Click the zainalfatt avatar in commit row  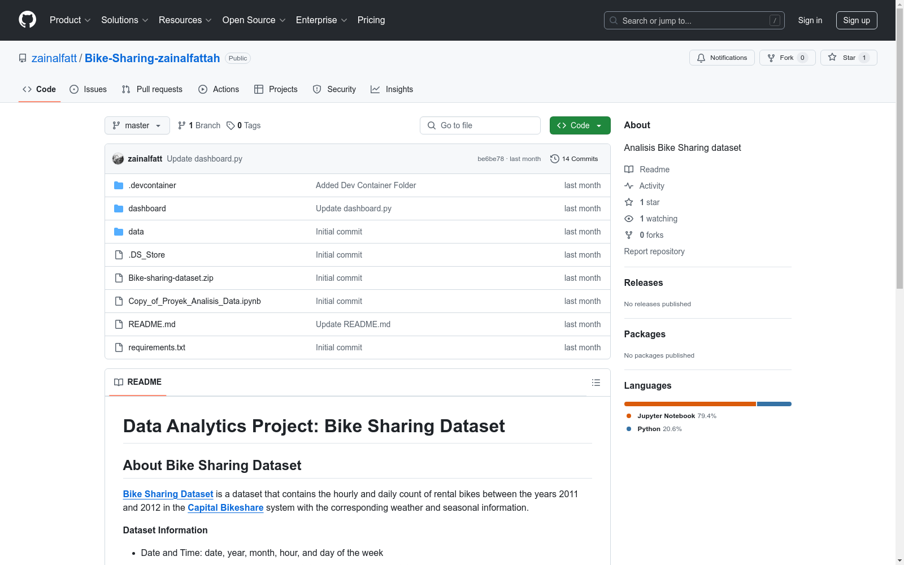[x=118, y=159]
